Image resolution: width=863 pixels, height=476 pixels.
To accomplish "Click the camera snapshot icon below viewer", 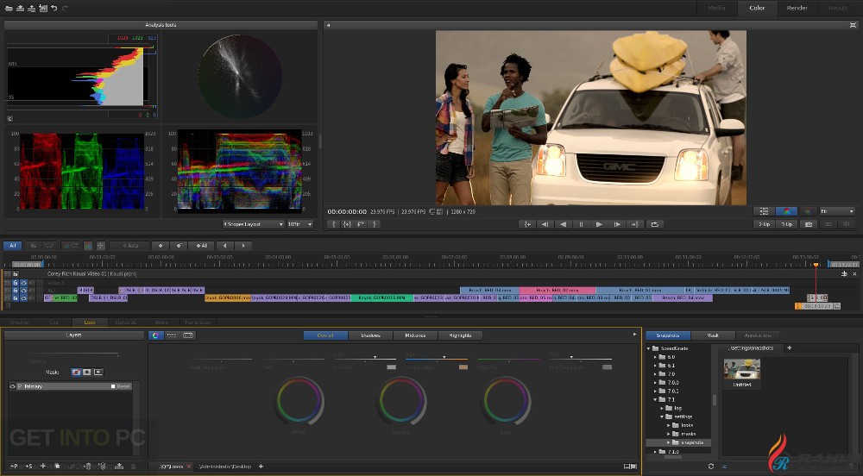I will click(809, 224).
